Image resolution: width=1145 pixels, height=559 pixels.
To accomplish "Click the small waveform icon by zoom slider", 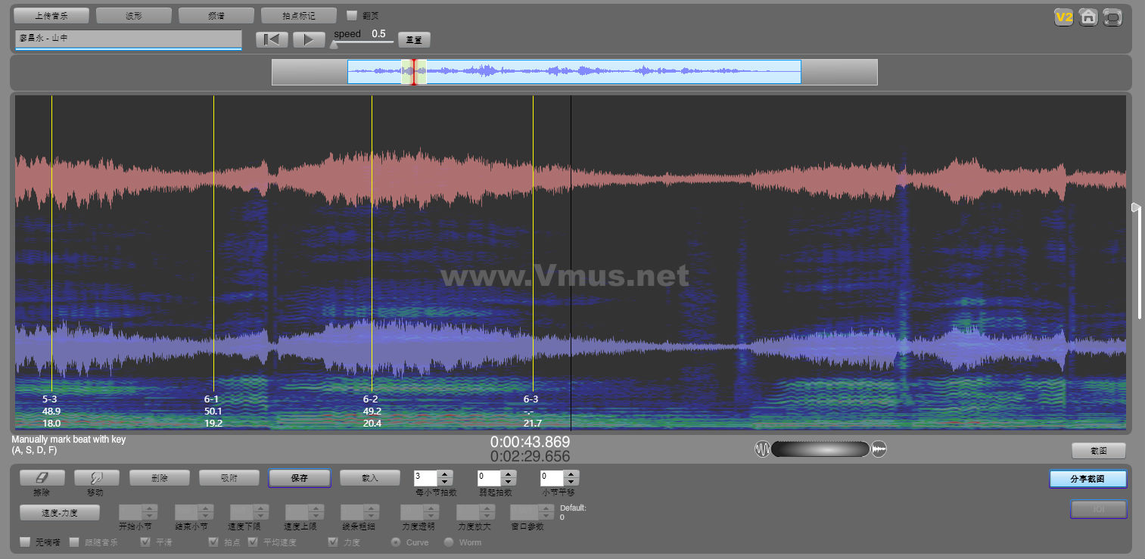I will coord(879,449).
